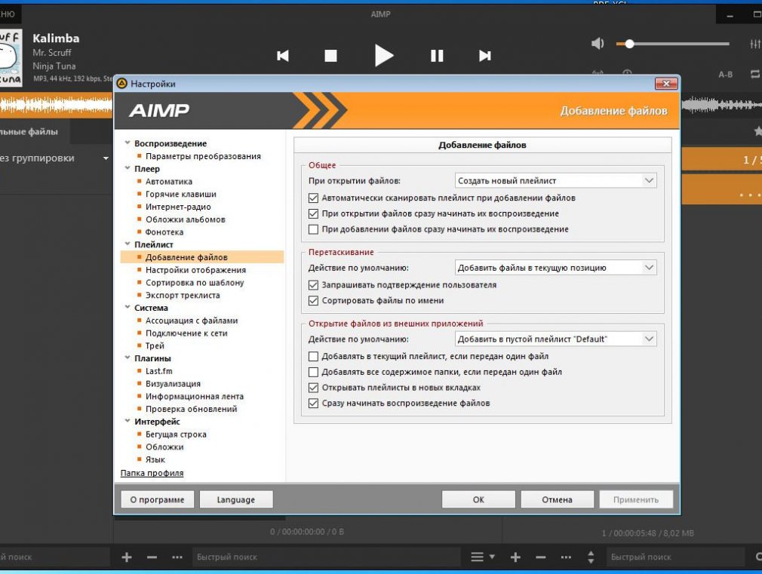Toggle 'Сортировать файлы по имени' checkbox

tap(313, 300)
